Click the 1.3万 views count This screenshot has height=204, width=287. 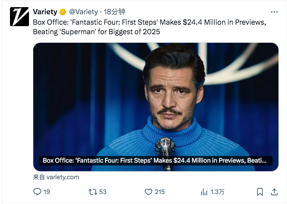click(217, 192)
